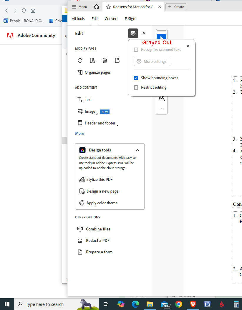Delete the current page
Screen dimensions: 242x310
pyautogui.click(x=105, y=60)
